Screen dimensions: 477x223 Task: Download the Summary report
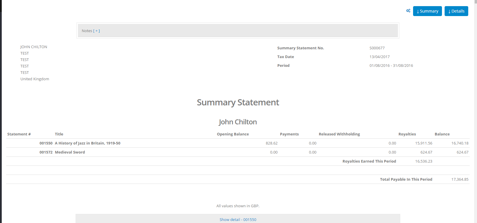pos(427,11)
